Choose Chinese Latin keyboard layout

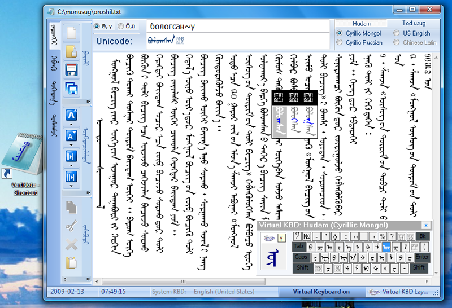(415, 42)
